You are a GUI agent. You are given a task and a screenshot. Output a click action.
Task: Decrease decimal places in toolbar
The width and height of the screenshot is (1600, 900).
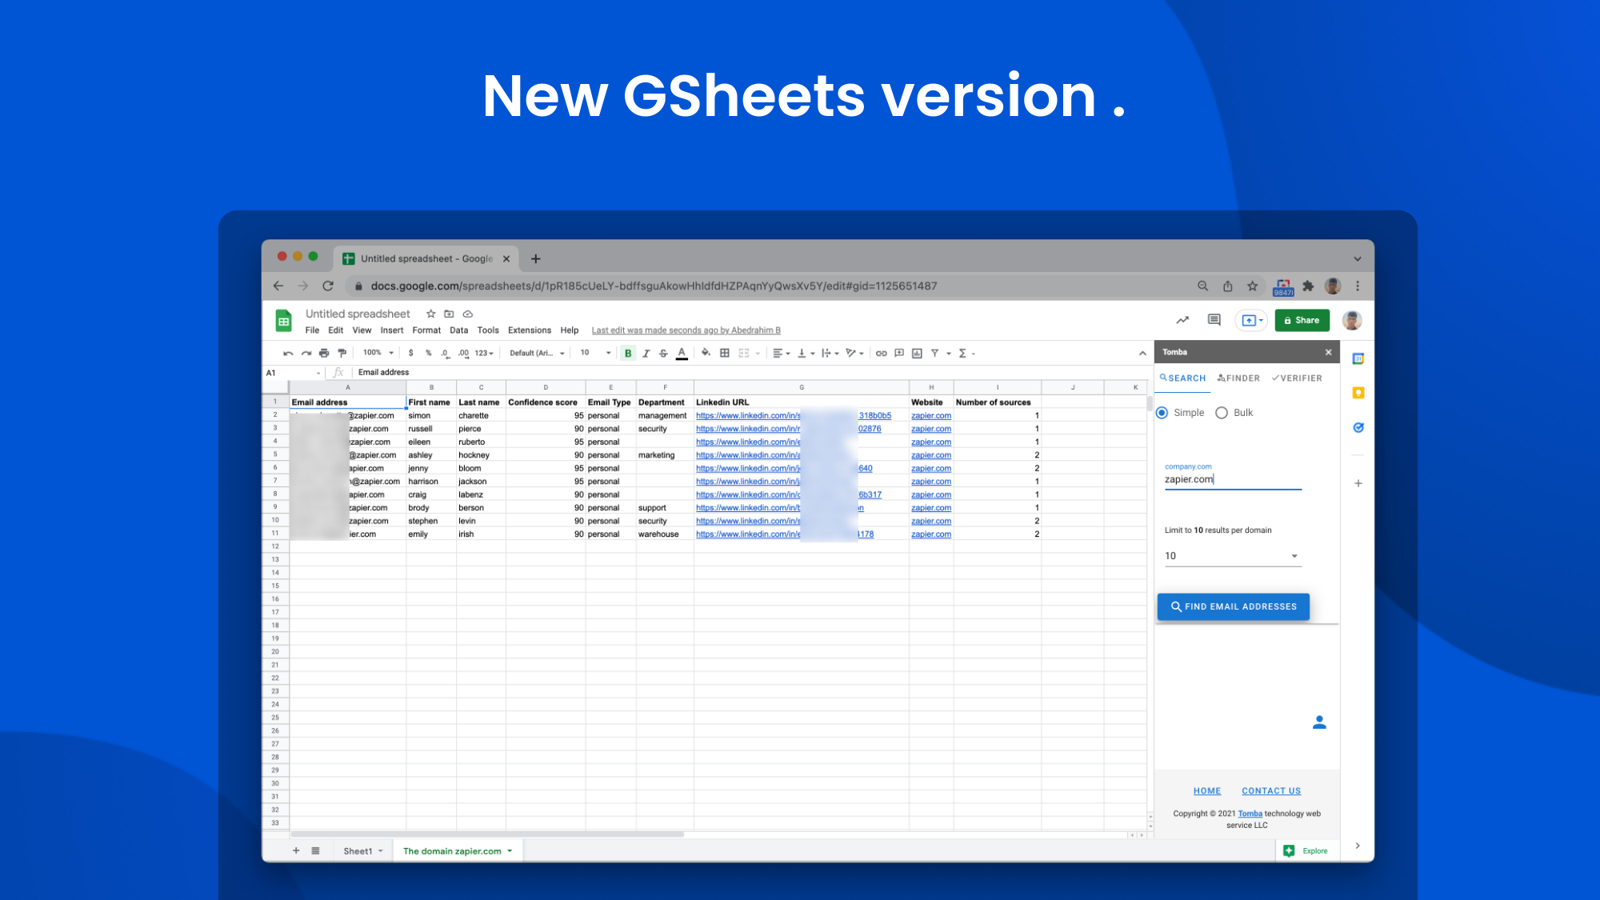(x=446, y=353)
